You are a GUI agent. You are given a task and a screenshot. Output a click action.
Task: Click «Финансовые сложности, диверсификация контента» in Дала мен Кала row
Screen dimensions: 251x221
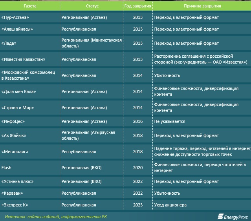196,91
